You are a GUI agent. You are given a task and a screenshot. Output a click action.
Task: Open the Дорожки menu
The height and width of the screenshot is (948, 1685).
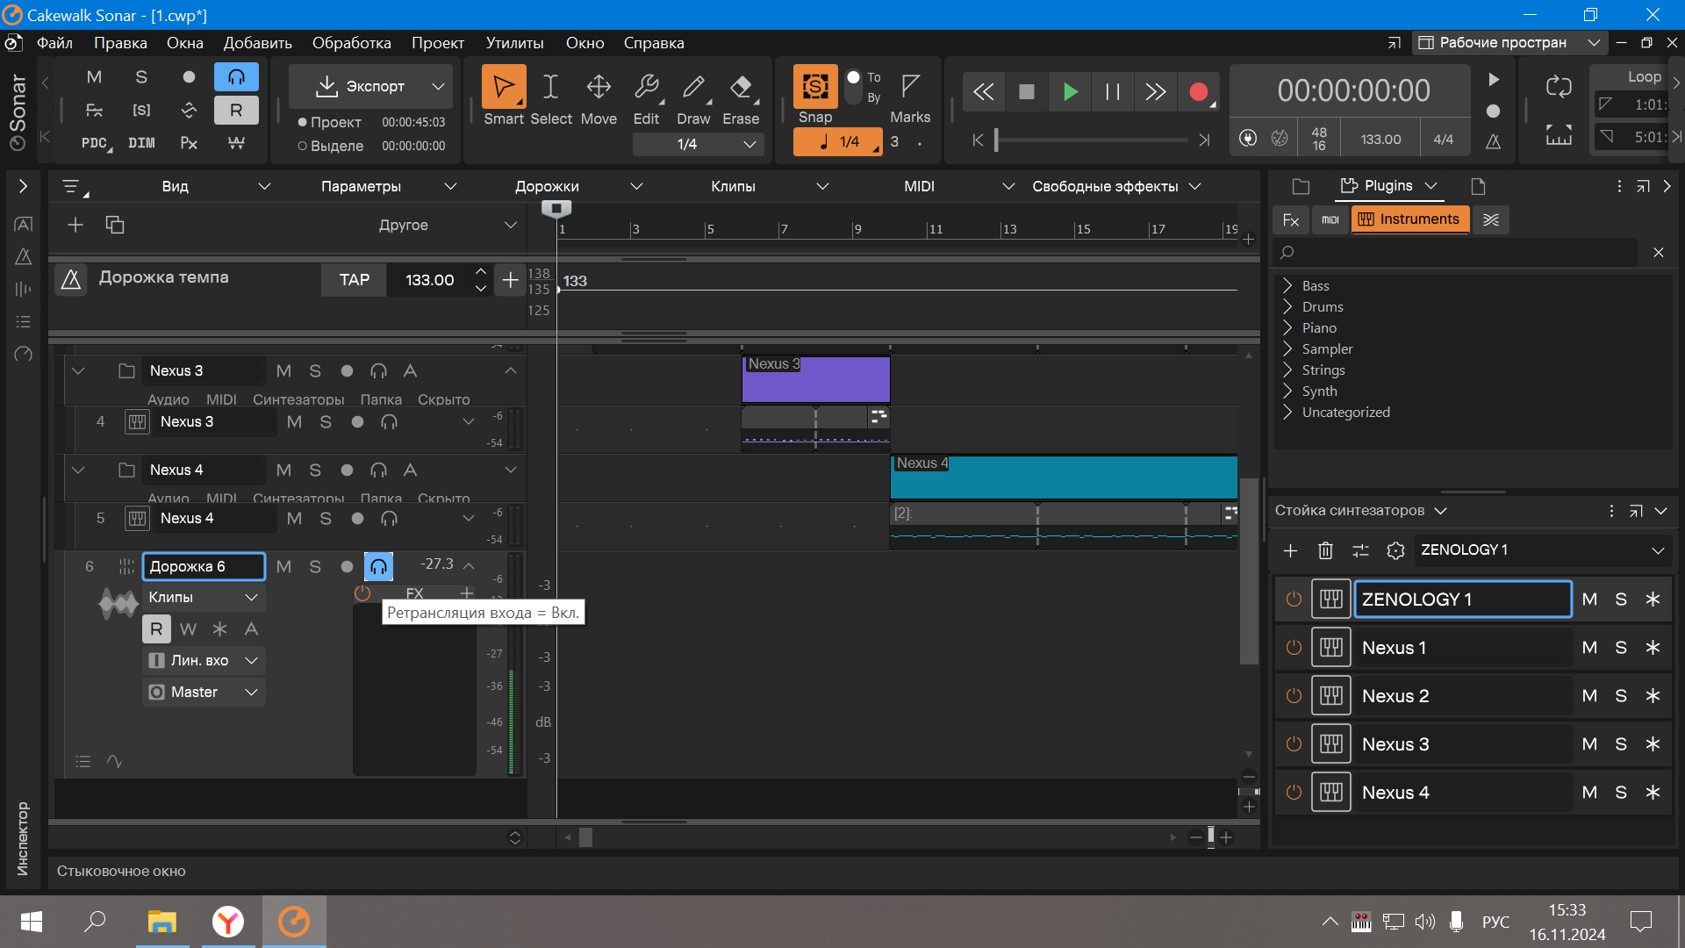click(x=578, y=186)
